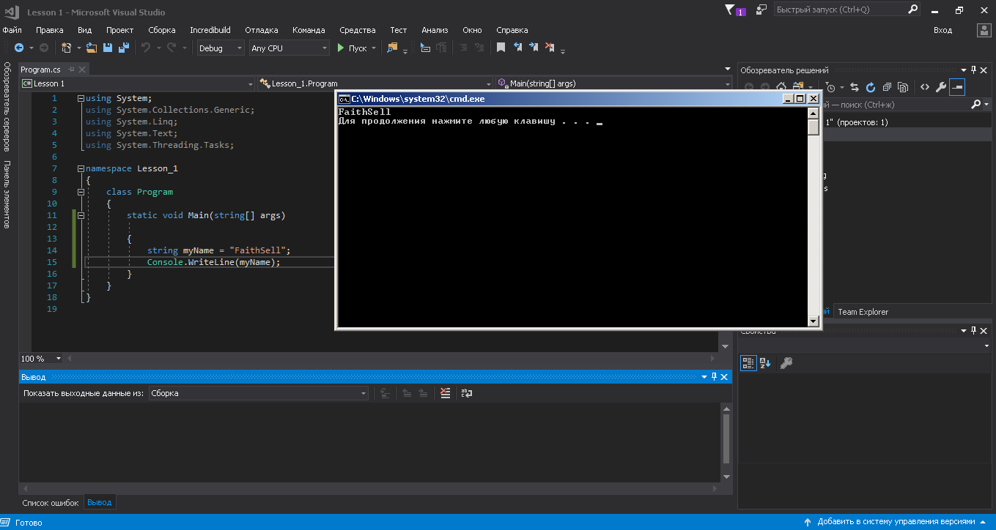The width and height of the screenshot is (996, 530).
Task: Toggle word wrap in Output panel
Action: tap(466, 393)
